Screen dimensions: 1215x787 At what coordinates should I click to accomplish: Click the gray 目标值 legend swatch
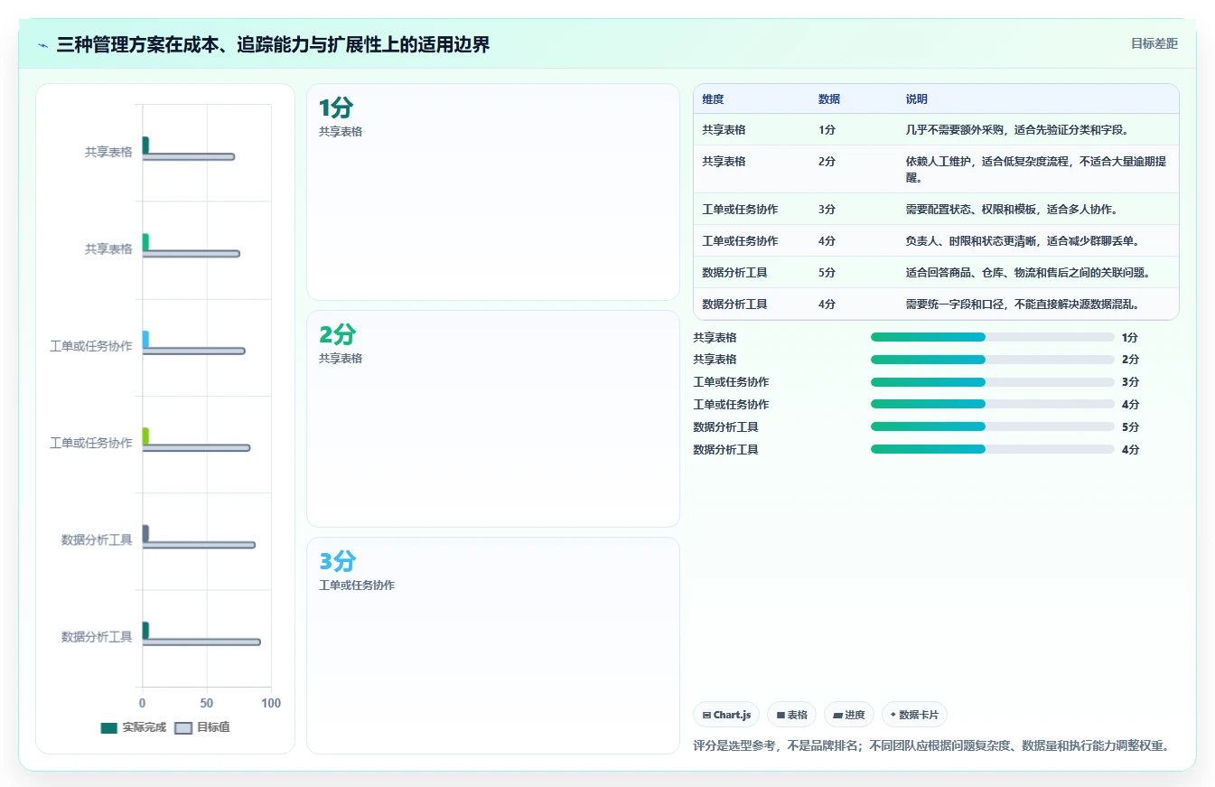pos(183,727)
